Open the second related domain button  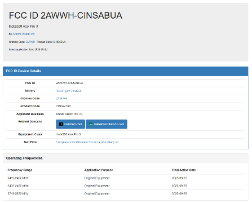click(107, 124)
